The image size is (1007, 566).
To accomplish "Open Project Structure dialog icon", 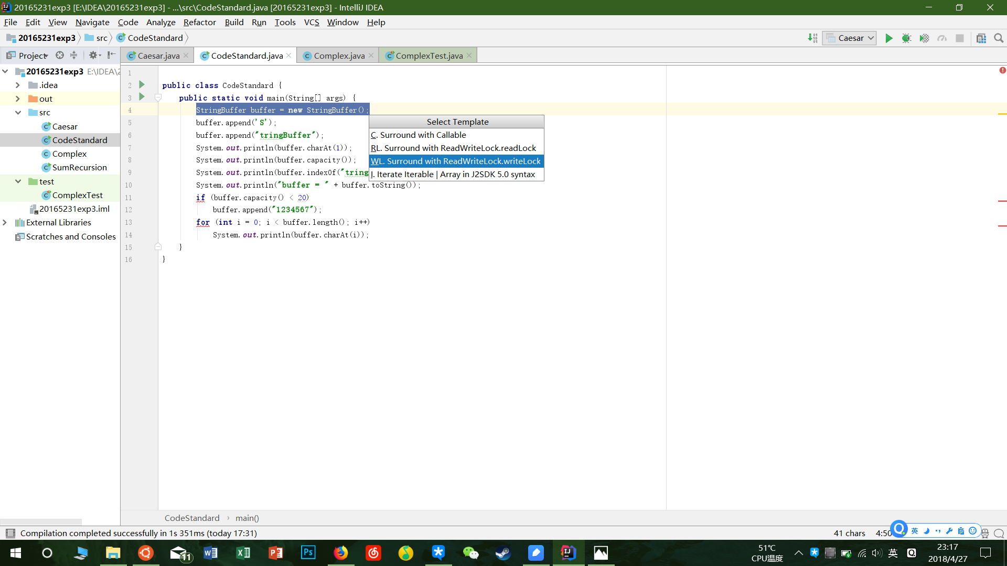I will tap(981, 38).
